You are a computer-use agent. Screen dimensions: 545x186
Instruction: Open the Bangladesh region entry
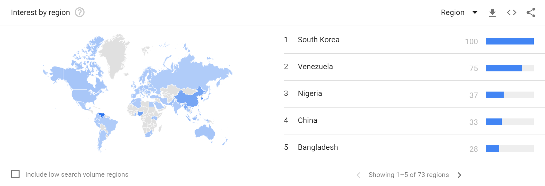tap(318, 147)
